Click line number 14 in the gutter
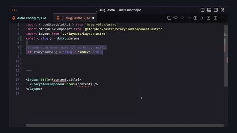237x133 pixels. pyautogui.click(x=17, y=80)
